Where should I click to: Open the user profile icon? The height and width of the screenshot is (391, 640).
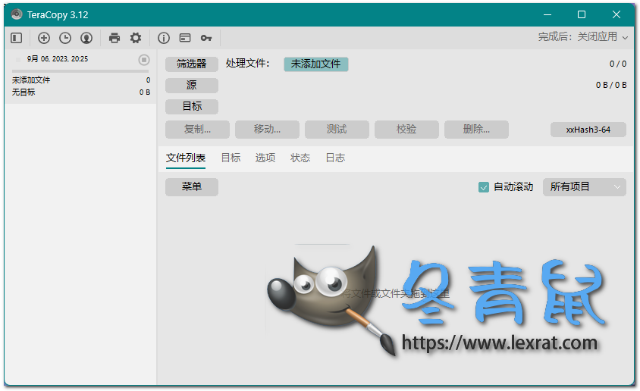pos(86,38)
